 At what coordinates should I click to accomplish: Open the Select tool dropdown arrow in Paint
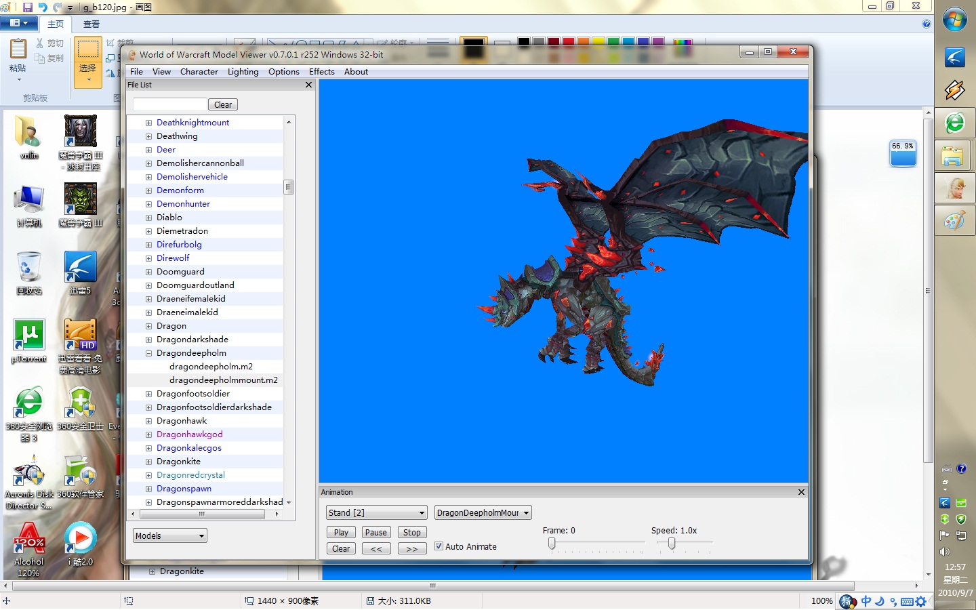(88, 81)
